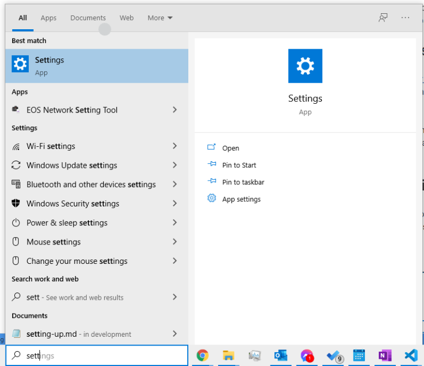Choose Pin to taskbar
Image resolution: width=424 pixels, height=366 pixels.
coord(243,182)
